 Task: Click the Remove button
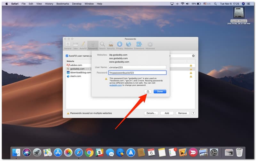[x=182, y=113]
